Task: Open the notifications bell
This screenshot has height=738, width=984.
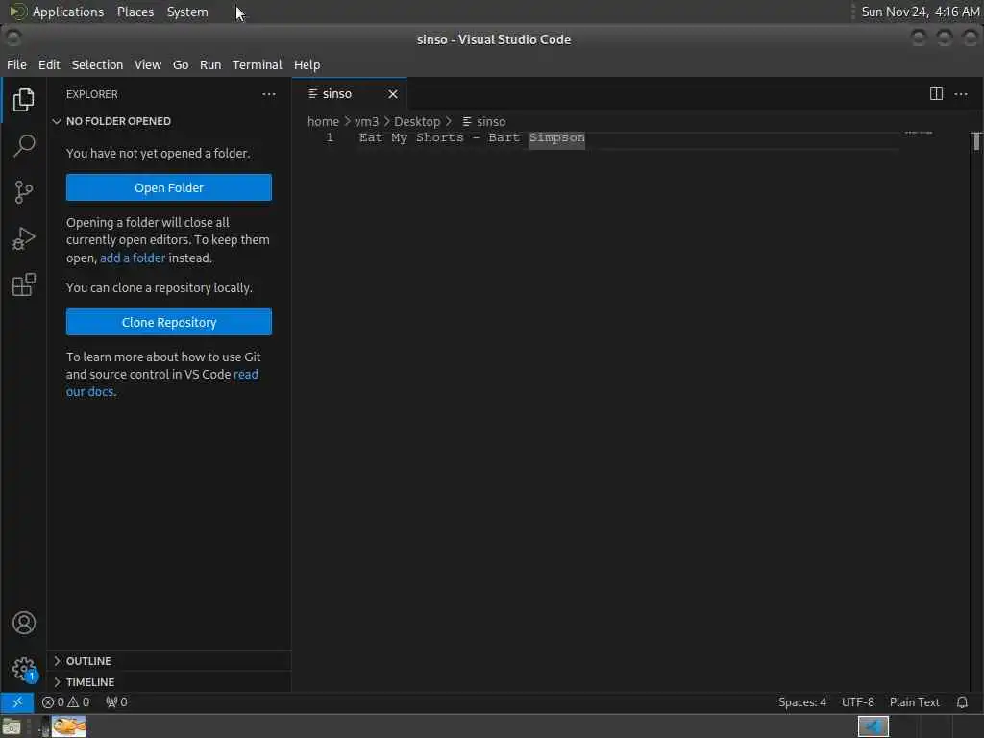Action: [x=962, y=702]
